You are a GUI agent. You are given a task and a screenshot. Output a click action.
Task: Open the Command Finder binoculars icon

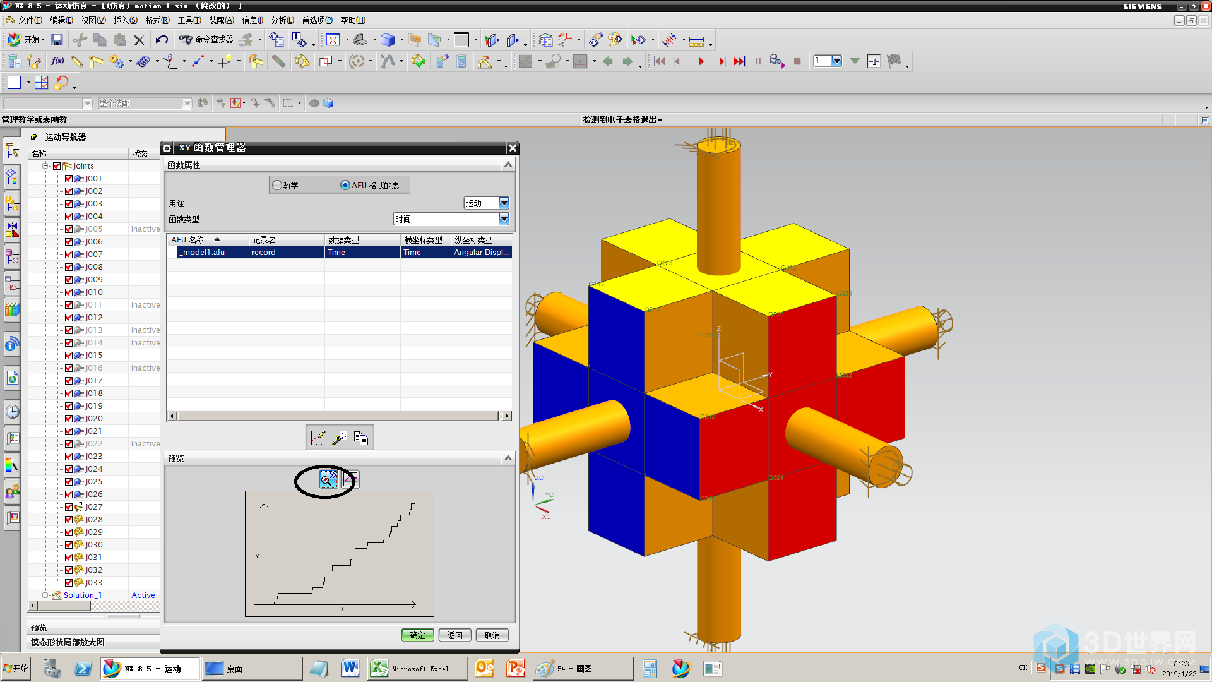tap(186, 40)
